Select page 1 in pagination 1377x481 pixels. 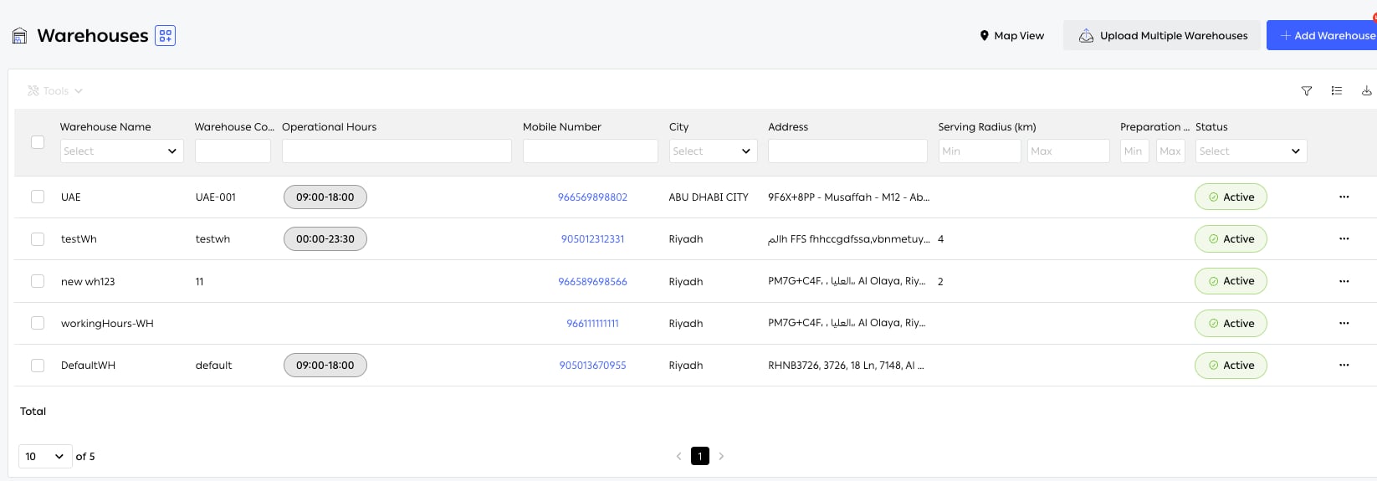[700, 456]
